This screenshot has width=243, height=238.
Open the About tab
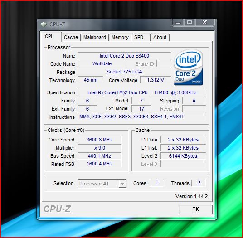coord(160,37)
